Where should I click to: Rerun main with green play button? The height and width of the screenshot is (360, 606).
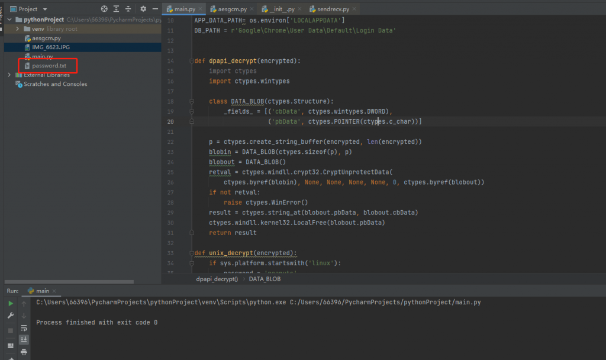[x=10, y=303]
